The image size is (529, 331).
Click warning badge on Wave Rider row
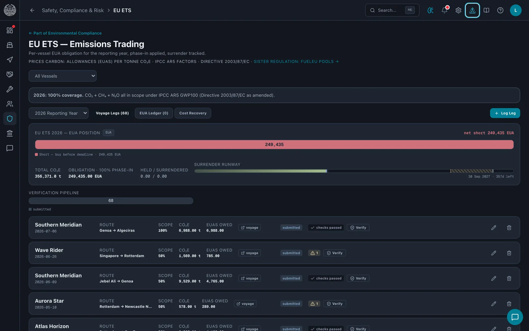314,253
